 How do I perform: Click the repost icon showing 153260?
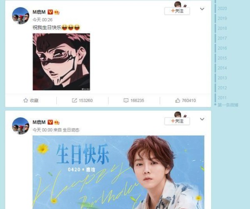pos(74,101)
